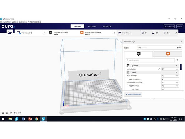
Task: Open a file with the folder icon
Action: (x=10, y=33)
